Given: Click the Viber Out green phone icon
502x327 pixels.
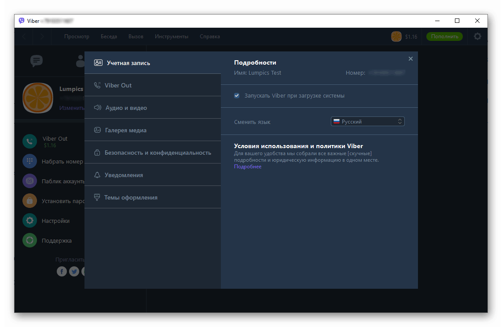Looking at the screenshot, I should [29, 142].
